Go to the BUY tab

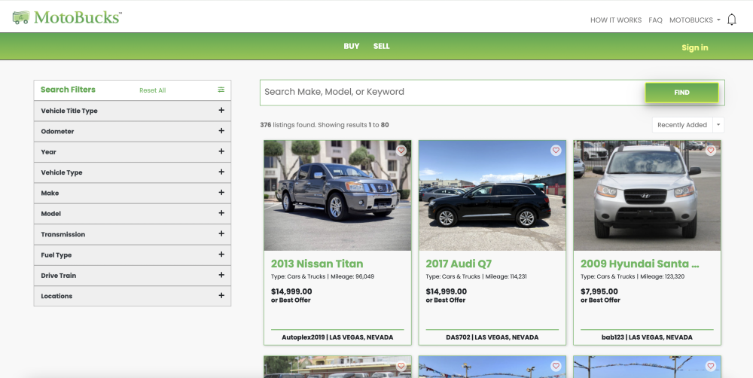(352, 46)
